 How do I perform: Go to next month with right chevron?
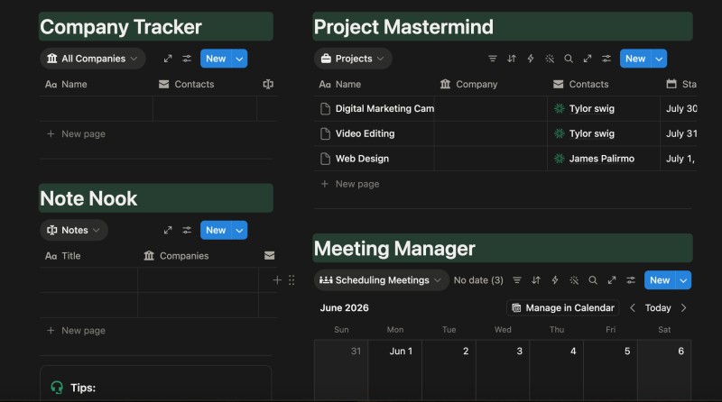pos(683,307)
